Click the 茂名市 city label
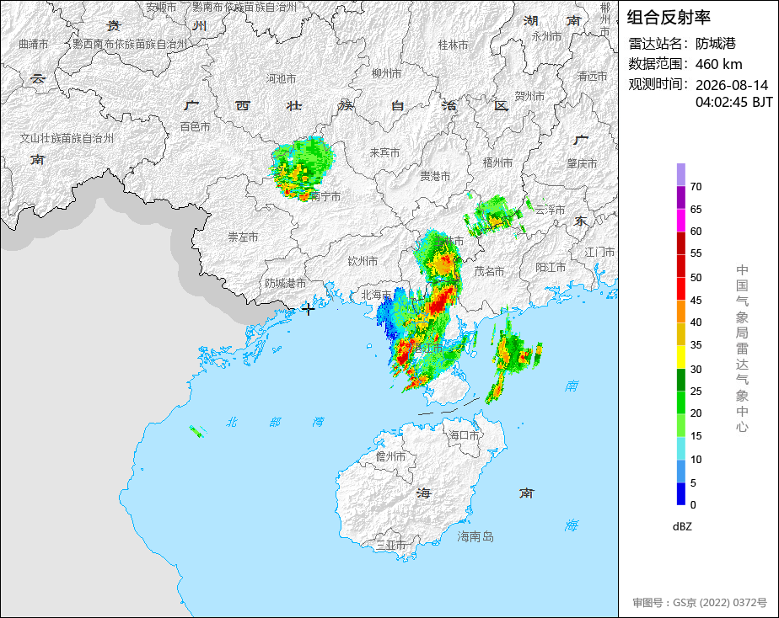Viewport: 779px width, 618px height. 489,271
